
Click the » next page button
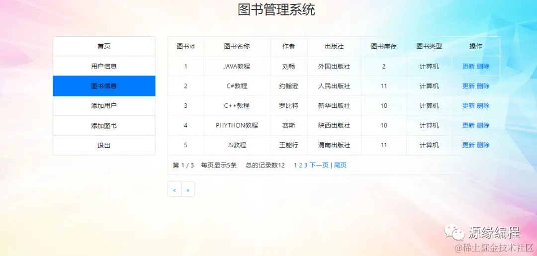click(x=187, y=189)
